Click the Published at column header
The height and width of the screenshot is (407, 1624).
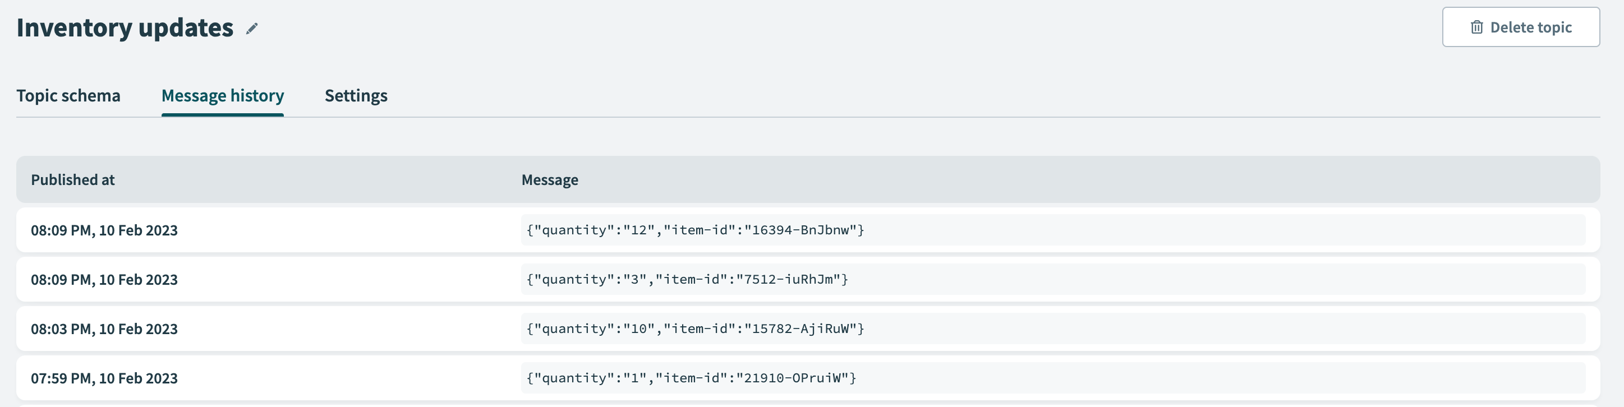coord(72,179)
